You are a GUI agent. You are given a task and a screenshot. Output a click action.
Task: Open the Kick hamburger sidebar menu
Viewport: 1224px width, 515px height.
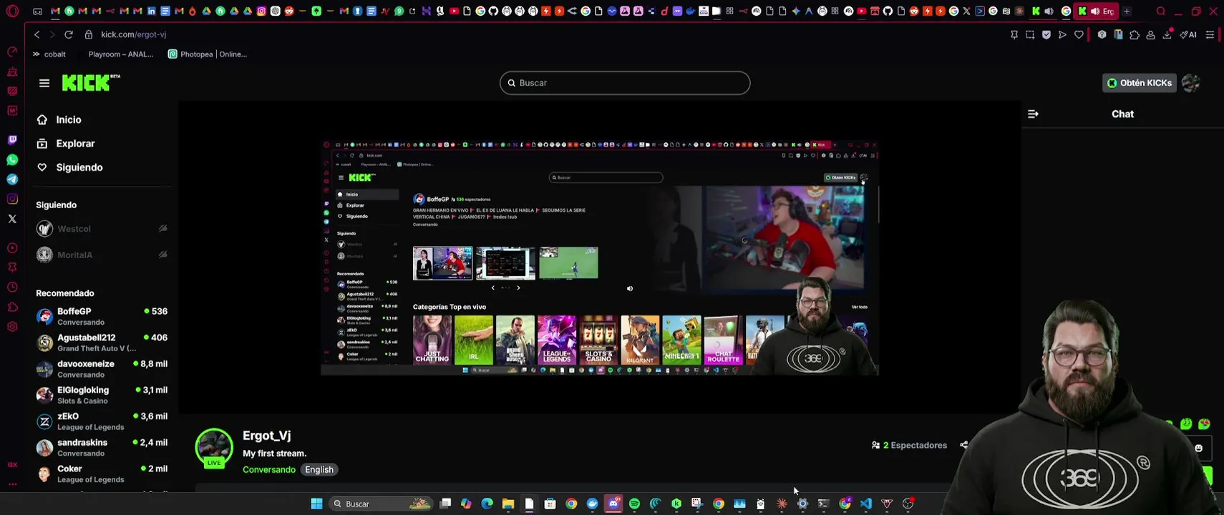click(x=44, y=83)
